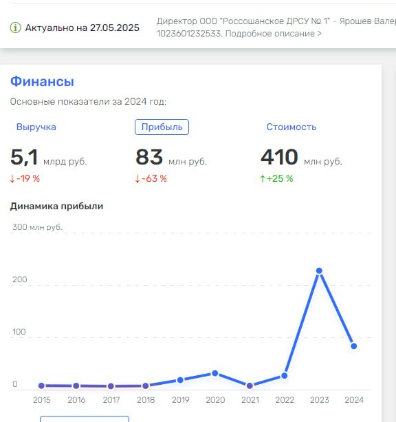Viewport: 396px width, 422px height.
Task: Click the 2018 chart data point
Action: point(146,386)
